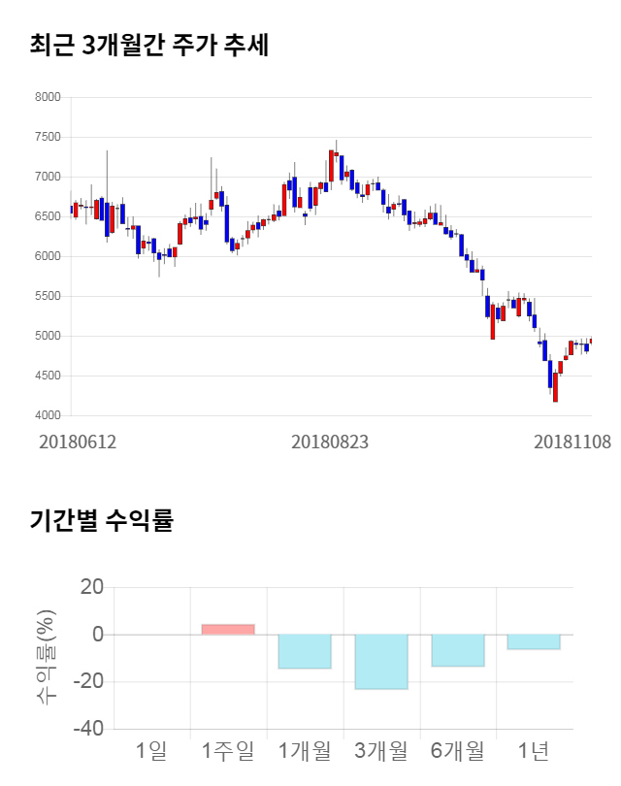This screenshot has width=621, height=786.
Task: Click the 8000 price axis label
Action: coord(49,97)
